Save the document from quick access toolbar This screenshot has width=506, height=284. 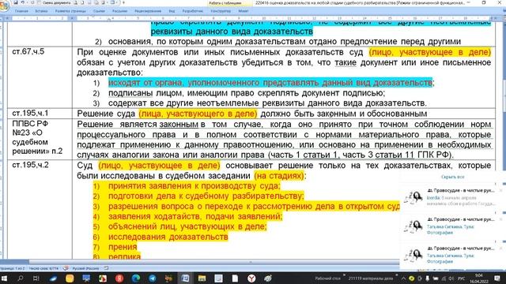pyautogui.click(x=15, y=2)
